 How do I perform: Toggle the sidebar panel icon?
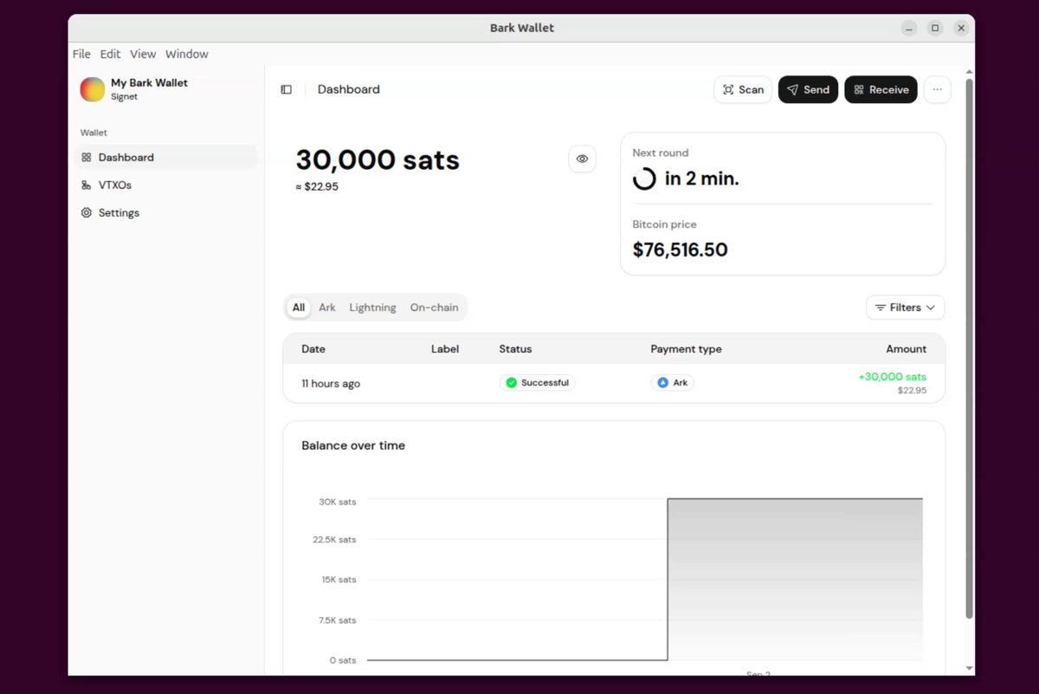coord(287,89)
